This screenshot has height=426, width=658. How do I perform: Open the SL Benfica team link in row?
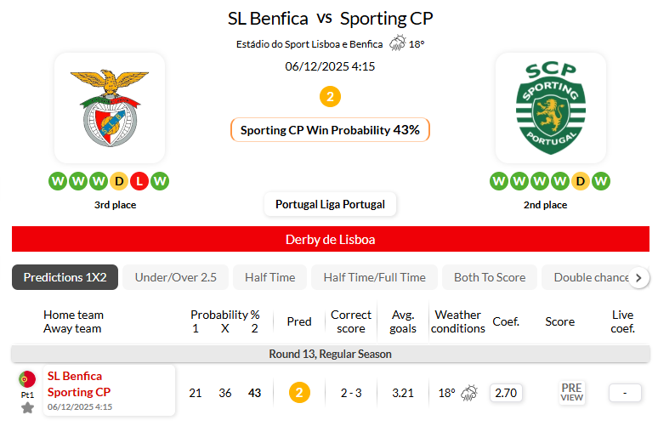[x=75, y=376]
